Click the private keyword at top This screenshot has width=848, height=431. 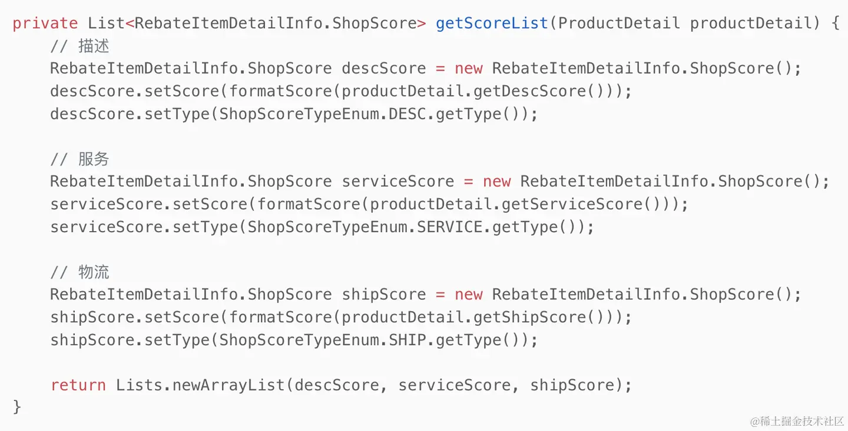pos(45,24)
